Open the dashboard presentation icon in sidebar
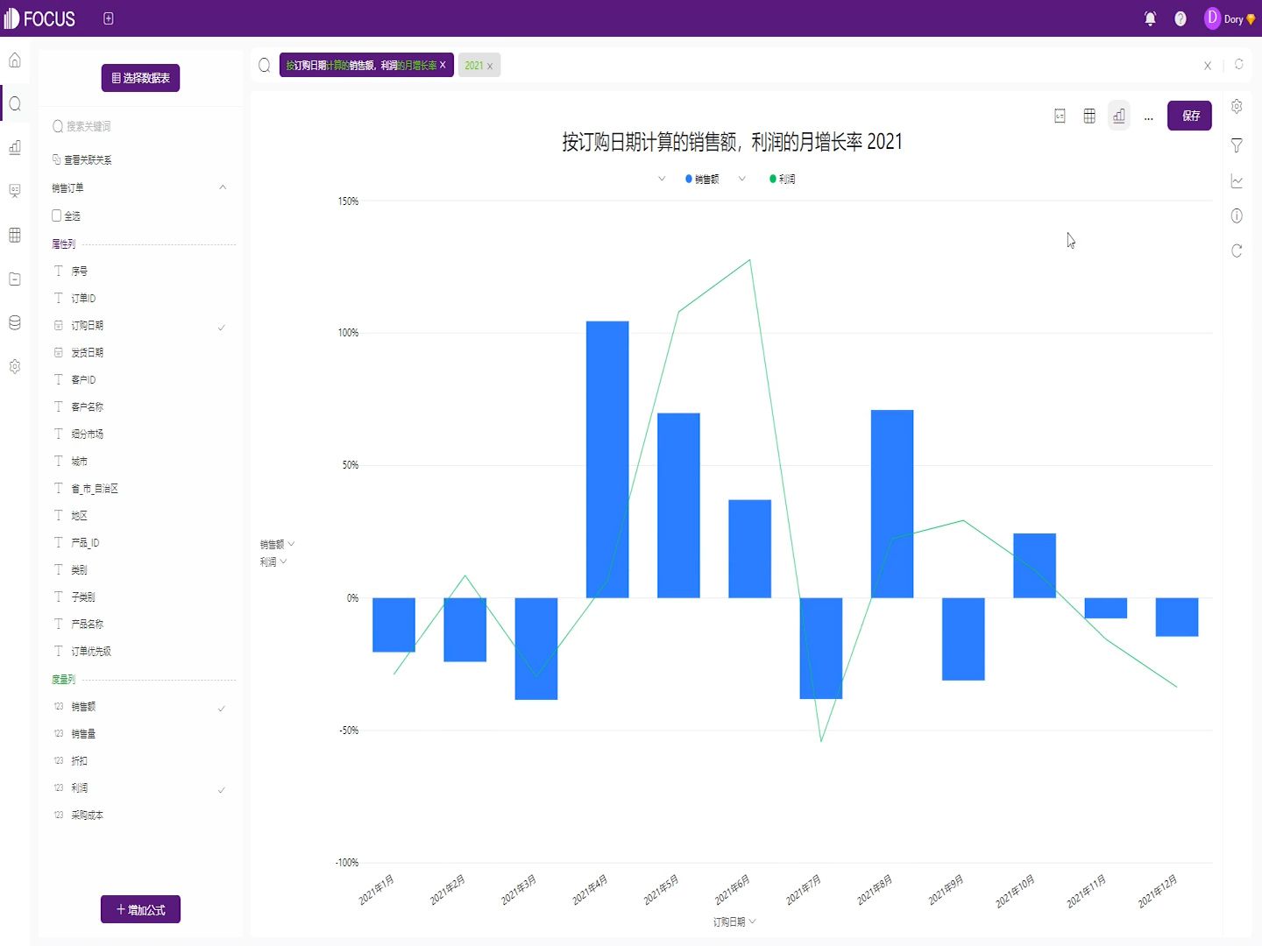 click(x=15, y=191)
